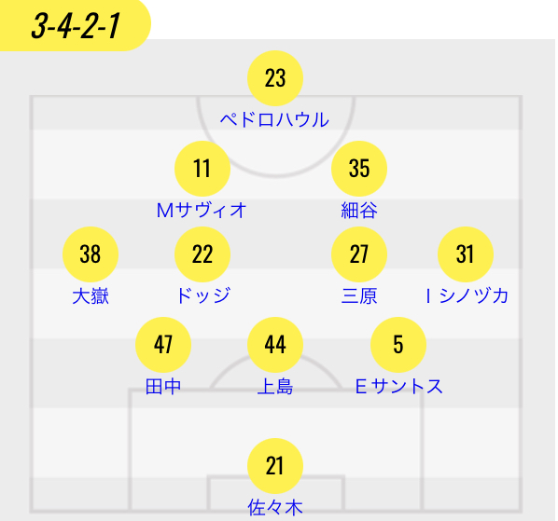Open the Mサヴィオ player link
This screenshot has height=521, width=558.
pos(202,210)
